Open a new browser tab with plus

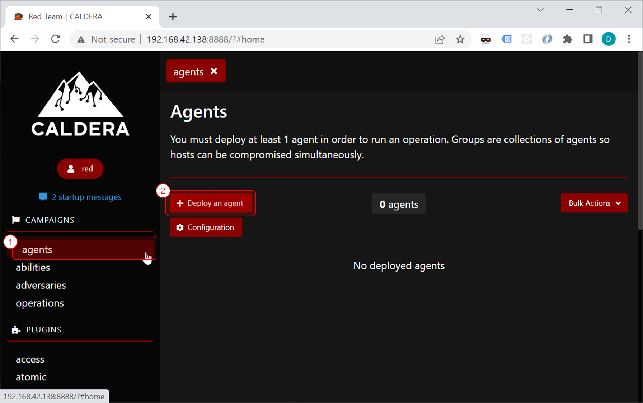coord(173,16)
